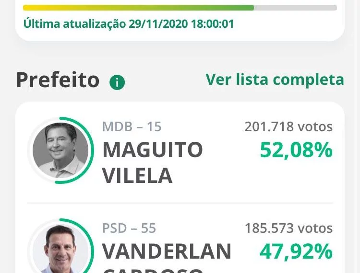Click the grey unfilled end of progress bar
The image size is (360, 273).
[295, 8]
